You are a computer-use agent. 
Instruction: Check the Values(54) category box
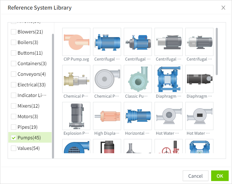coord(14,148)
